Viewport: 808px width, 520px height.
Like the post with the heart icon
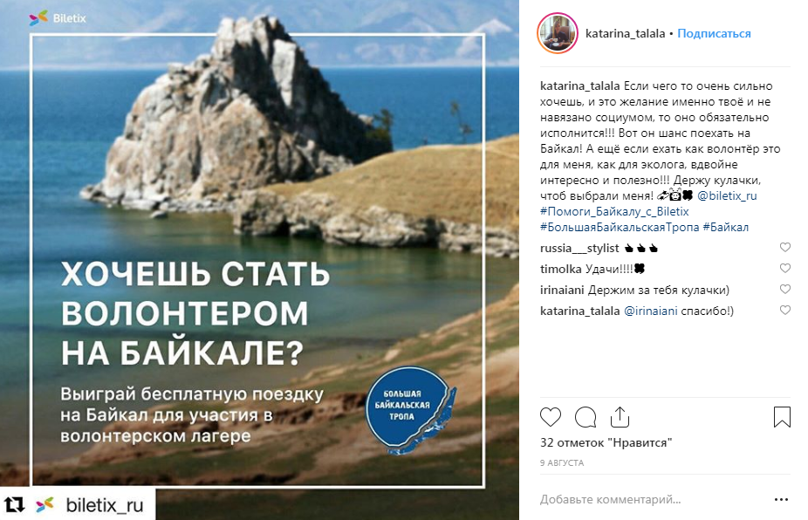(551, 417)
